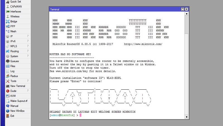Click the Routing icon
223x126 pixels.
[8, 51]
